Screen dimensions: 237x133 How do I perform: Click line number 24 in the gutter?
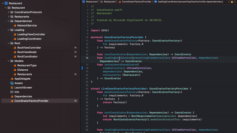[x=87, y=89]
